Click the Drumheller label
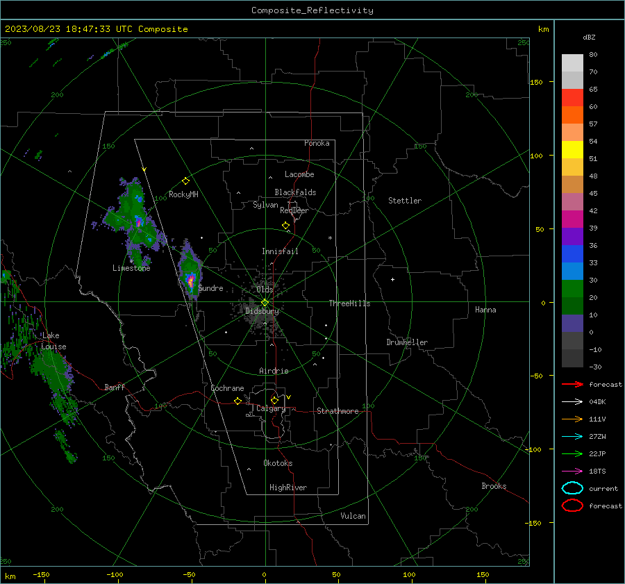Image resolution: width=625 pixels, height=584 pixels. pyautogui.click(x=406, y=342)
